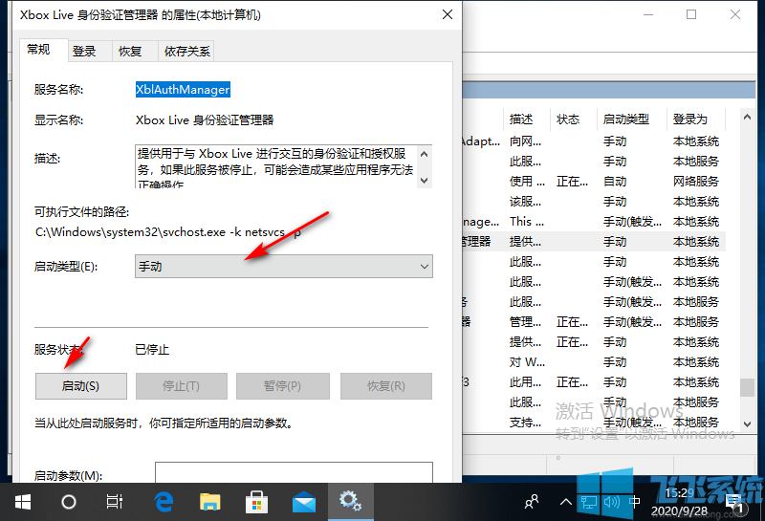Open Task View on the taskbar

click(115, 502)
